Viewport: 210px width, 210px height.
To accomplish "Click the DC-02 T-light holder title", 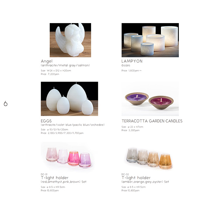I will (x=136, y=178).
